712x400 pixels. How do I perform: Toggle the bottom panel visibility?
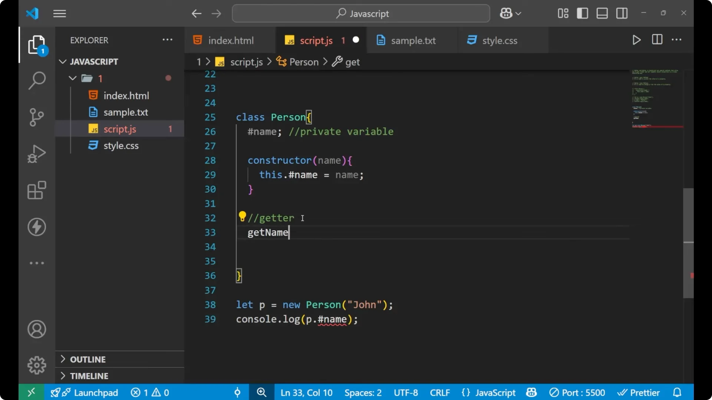click(602, 13)
